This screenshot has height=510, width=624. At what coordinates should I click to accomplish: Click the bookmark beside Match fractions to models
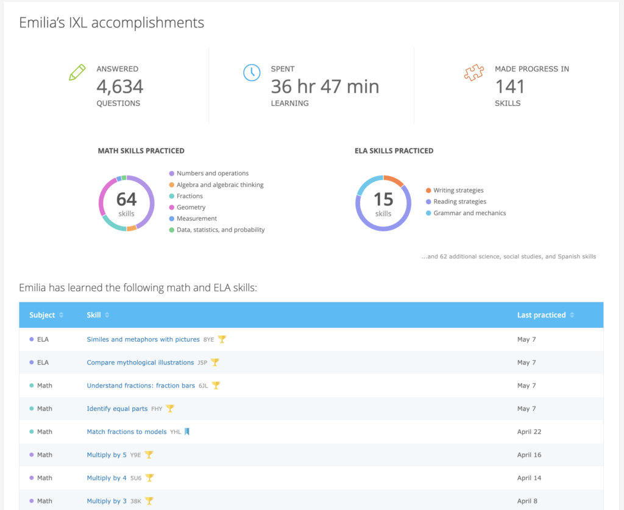coord(188,431)
